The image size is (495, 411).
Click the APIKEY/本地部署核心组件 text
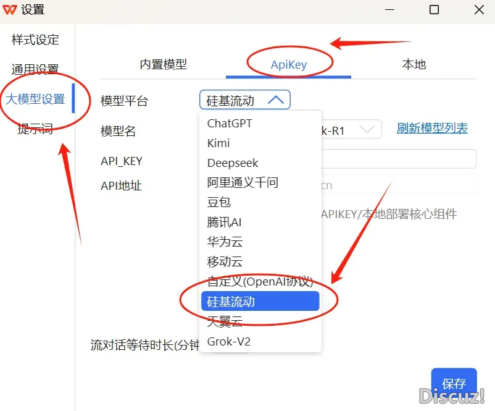pyautogui.click(x=389, y=214)
